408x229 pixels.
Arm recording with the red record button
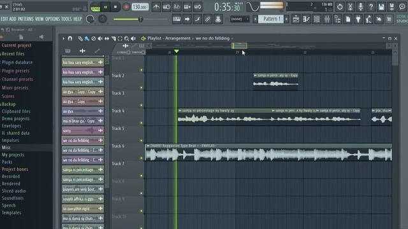(x=126, y=7)
